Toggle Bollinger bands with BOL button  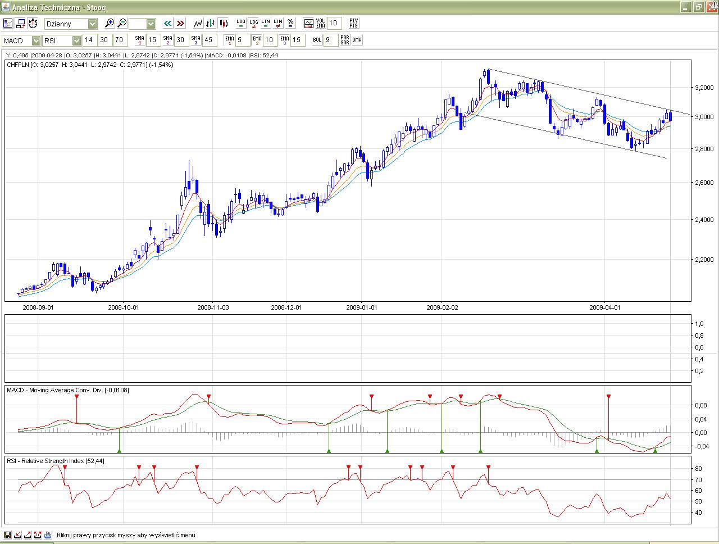click(x=317, y=40)
